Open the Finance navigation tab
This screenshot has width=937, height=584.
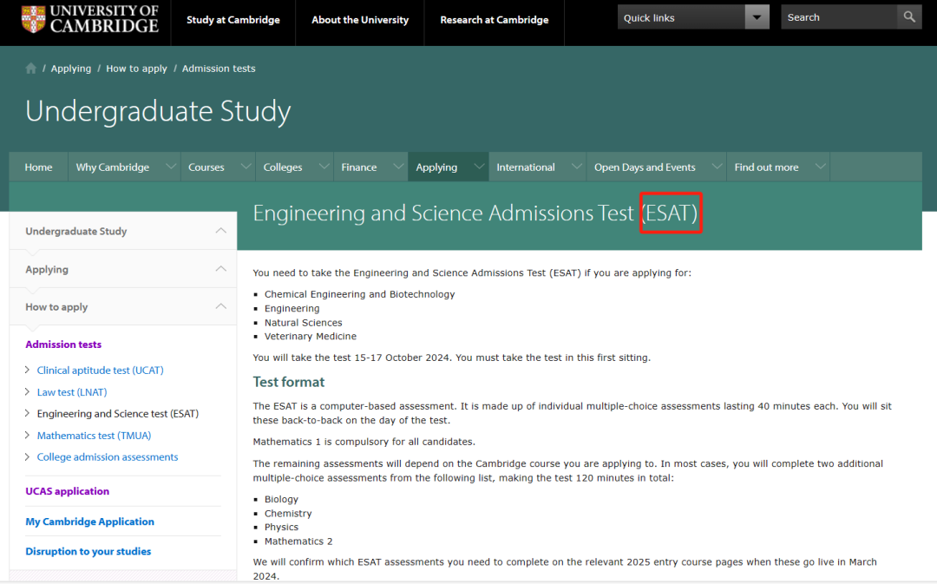[x=359, y=167]
